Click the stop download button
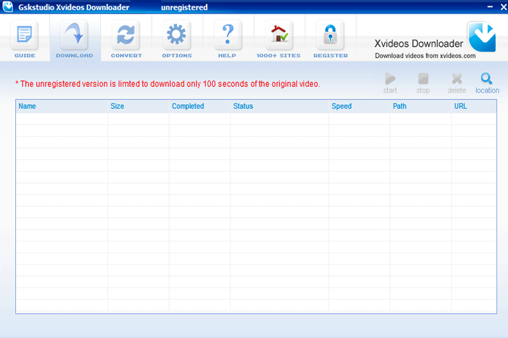This screenshot has height=338, width=508. point(423,79)
